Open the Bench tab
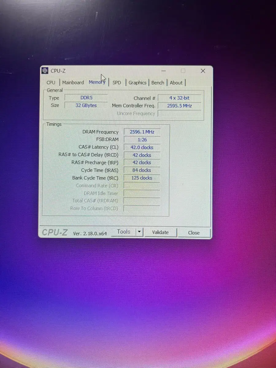 tap(158, 82)
